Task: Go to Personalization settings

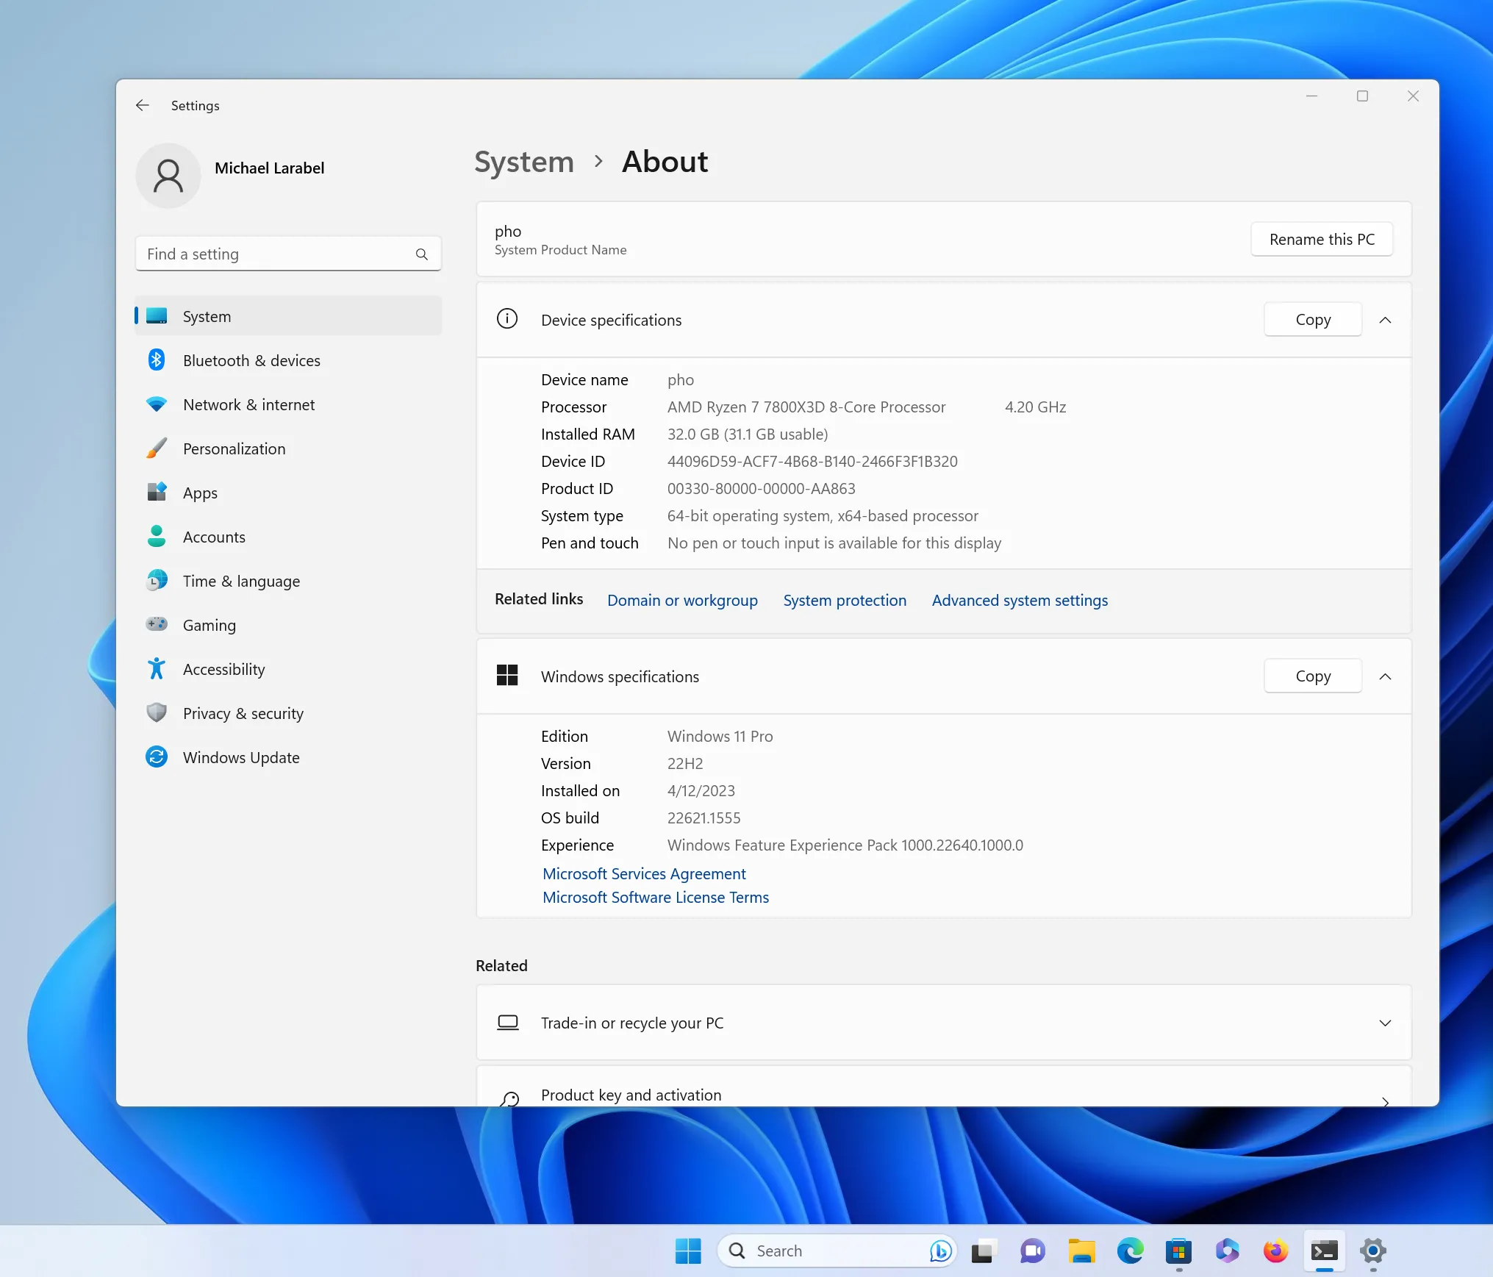Action: [234, 448]
